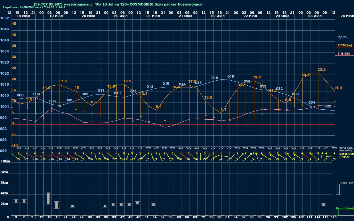
Task: Click the 9.6 temperature value
Action: pyautogui.click(x=288, y=100)
